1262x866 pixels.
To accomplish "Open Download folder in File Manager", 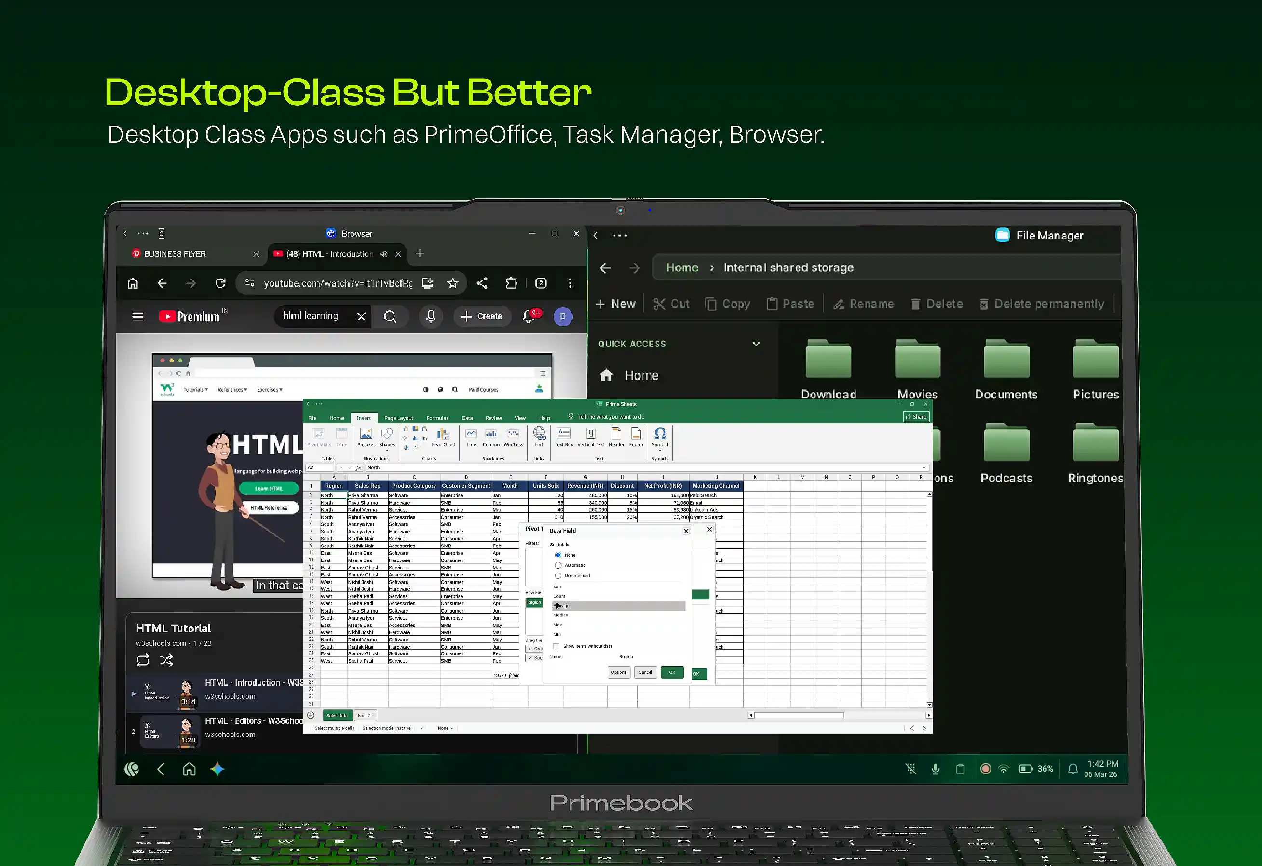I will [828, 369].
